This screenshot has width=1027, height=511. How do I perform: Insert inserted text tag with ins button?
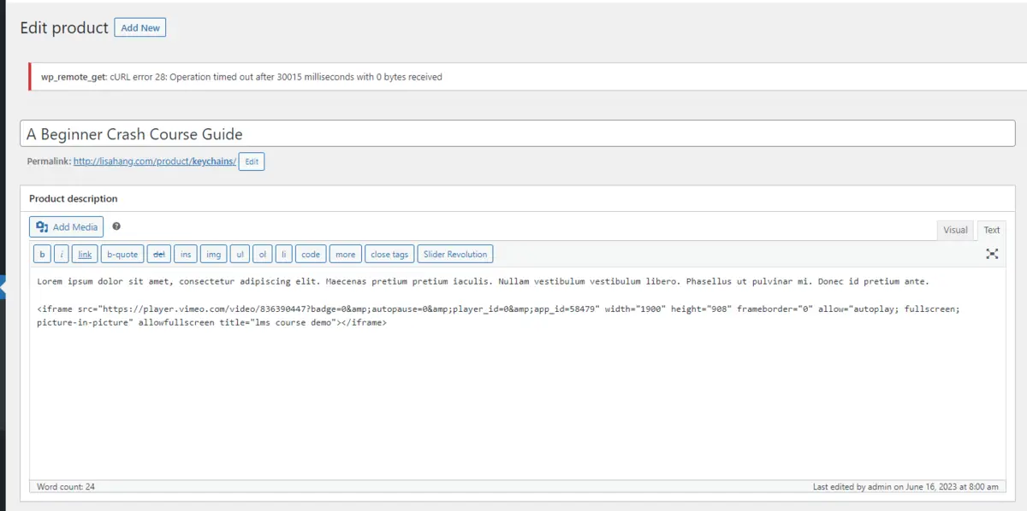(186, 254)
